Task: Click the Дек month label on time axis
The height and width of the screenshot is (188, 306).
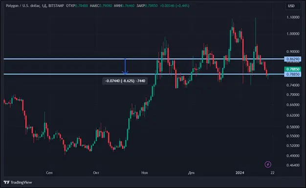Action: (191, 173)
